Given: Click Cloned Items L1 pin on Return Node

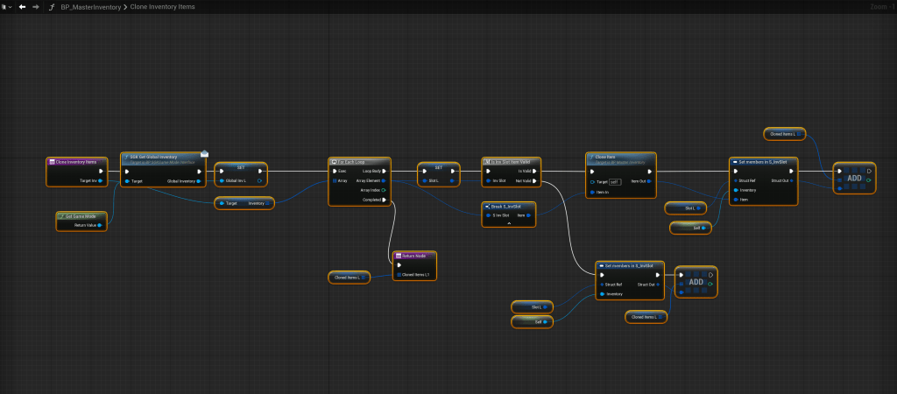Looking at the screenshot, I should click(399, 275).
